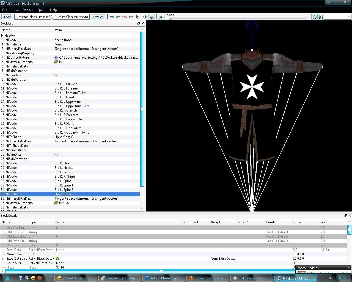Click the Condition column header
This screenshot has height=282, width=352.
tap(278, 222)
